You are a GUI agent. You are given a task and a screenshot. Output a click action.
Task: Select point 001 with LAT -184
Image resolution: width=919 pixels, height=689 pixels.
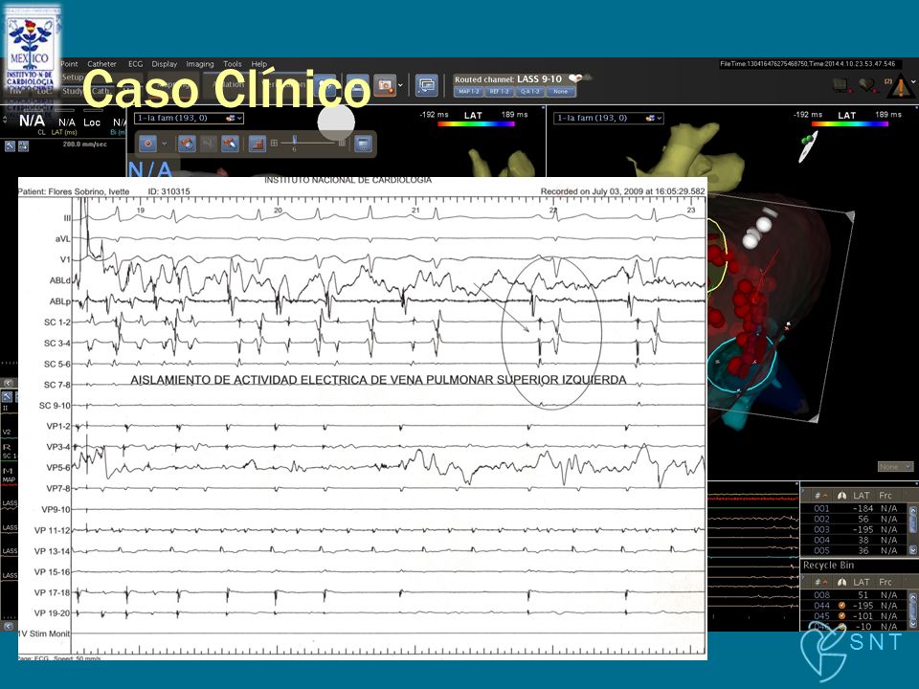pos(855,508)
